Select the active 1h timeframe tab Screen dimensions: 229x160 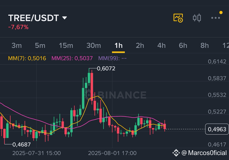(118, 45)
